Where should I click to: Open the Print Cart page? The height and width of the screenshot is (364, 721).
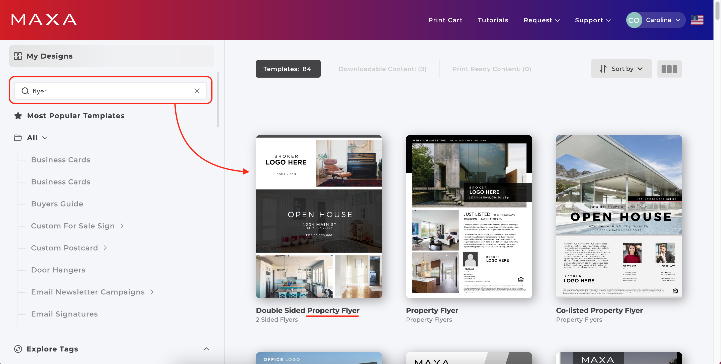445,20
